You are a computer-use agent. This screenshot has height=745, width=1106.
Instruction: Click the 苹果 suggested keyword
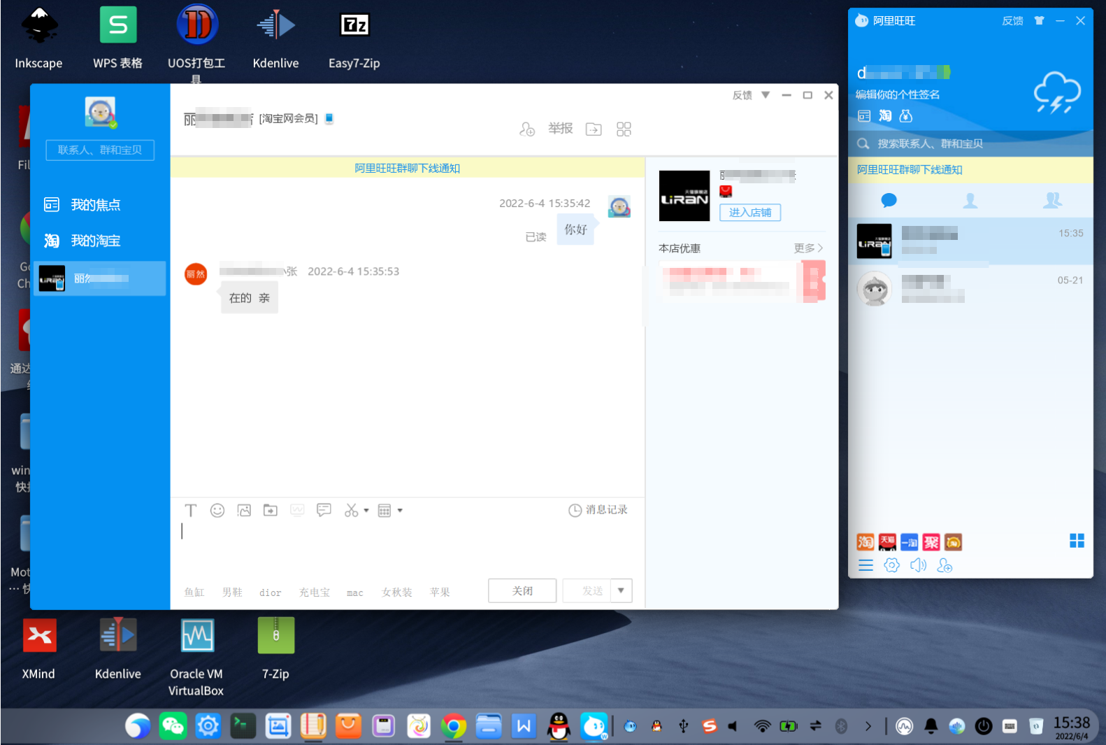[440, 593]
